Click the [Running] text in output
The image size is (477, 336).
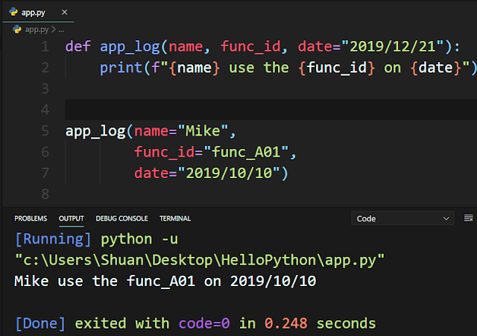pyautogui.click(x=53, y=239)
